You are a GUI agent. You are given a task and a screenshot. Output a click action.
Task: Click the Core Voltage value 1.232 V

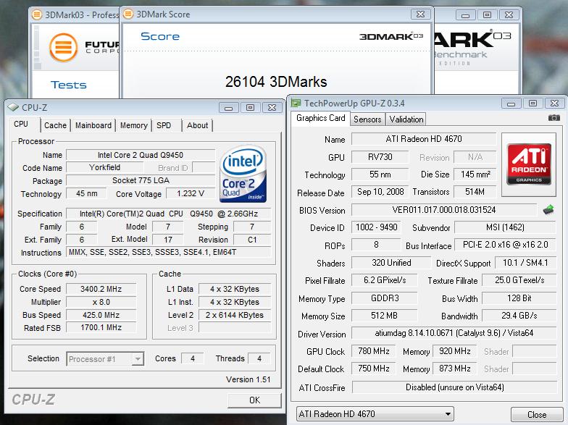pyautogui.click(x=191, y=193)
